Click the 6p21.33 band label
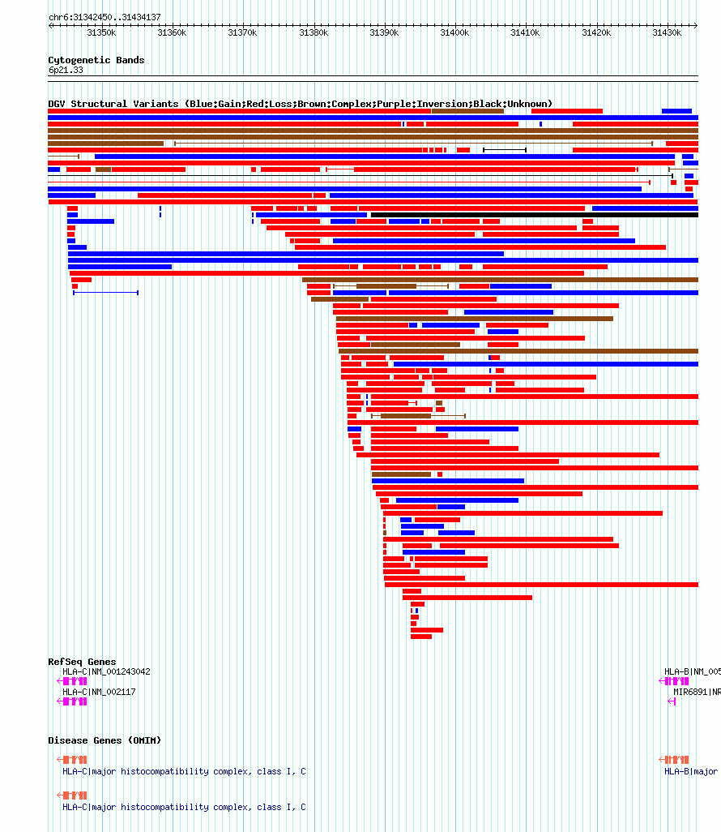 [66, 70]
